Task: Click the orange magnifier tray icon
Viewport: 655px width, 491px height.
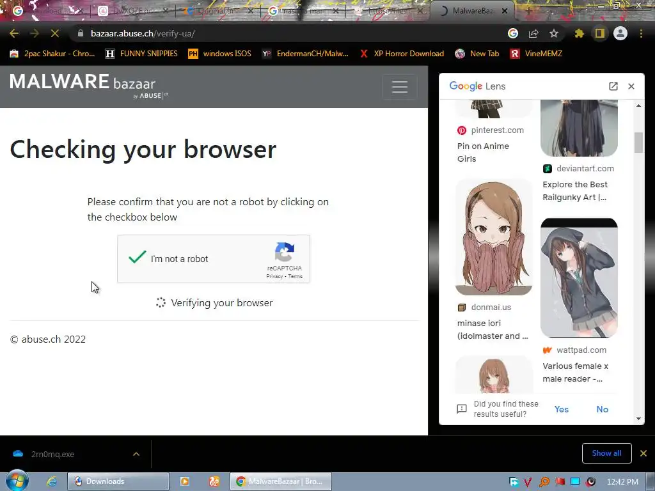Action: click(x=544, y=482)
